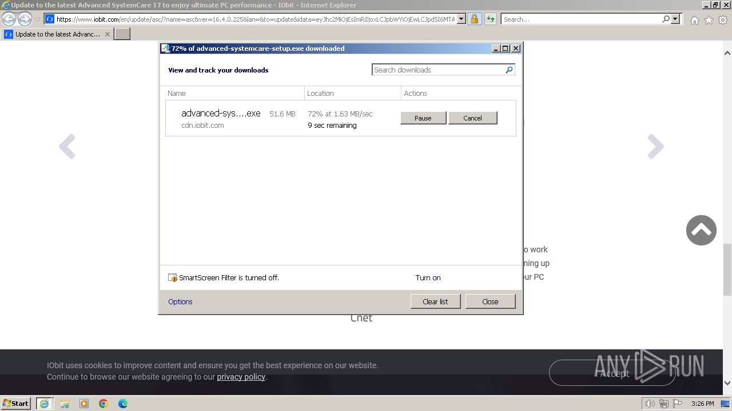Pause the advanced-systemcare-setup download
Image resolution: width=732 pixels, height=411 pixels.
pyautogui.click(x=423, y=118)
